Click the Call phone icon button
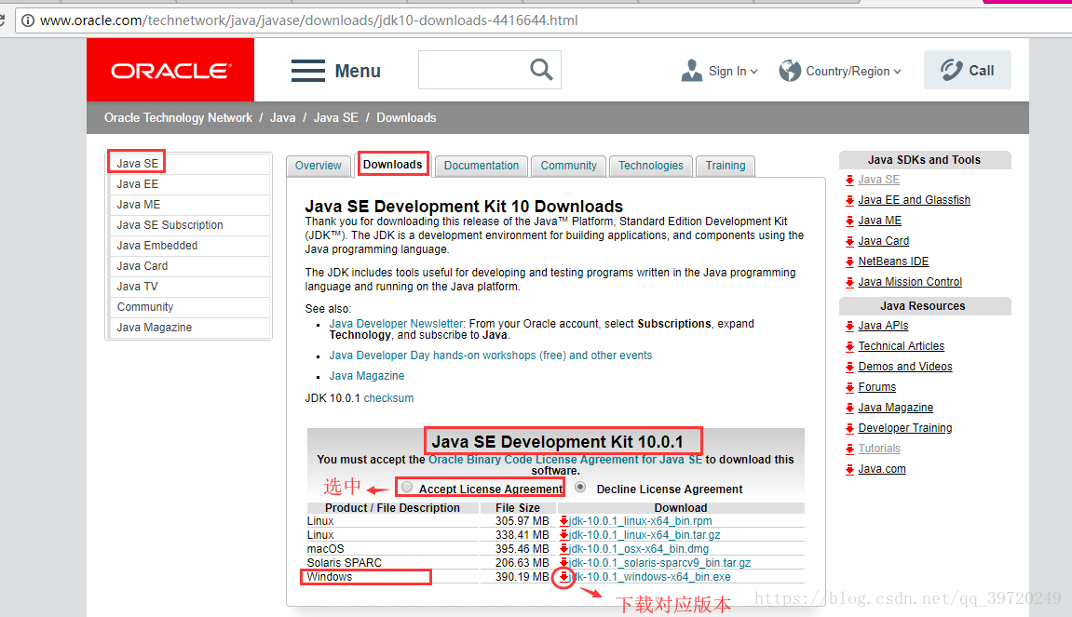This screenshot has height=617, width=1072. coord(968,70)
